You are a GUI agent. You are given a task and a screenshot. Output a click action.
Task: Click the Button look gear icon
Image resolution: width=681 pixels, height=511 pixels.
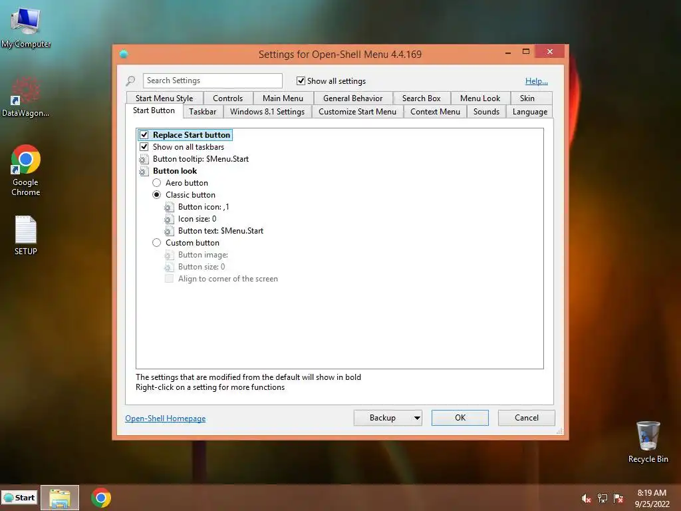[144, 171]
